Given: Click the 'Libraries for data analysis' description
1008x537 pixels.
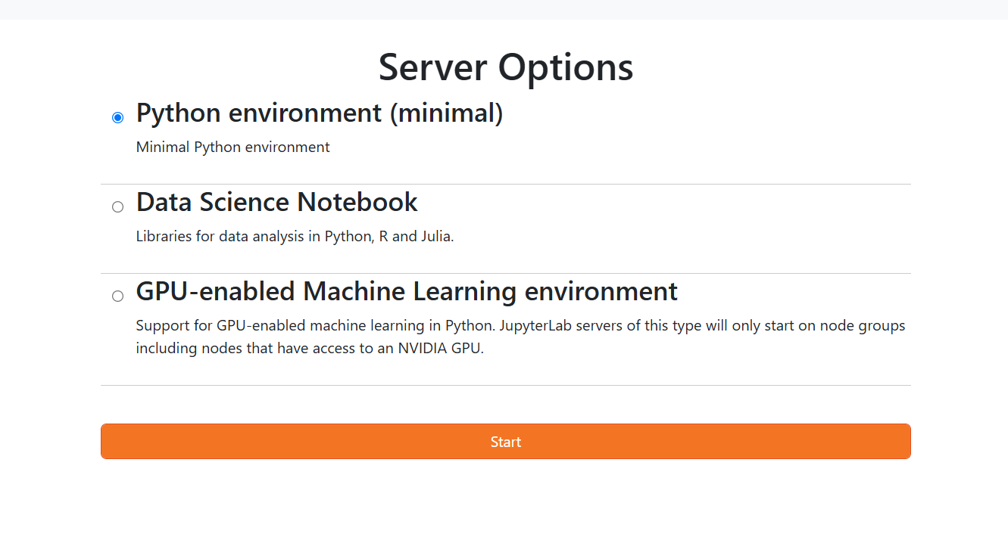Looking at the screenshot, I should [295, 236].
